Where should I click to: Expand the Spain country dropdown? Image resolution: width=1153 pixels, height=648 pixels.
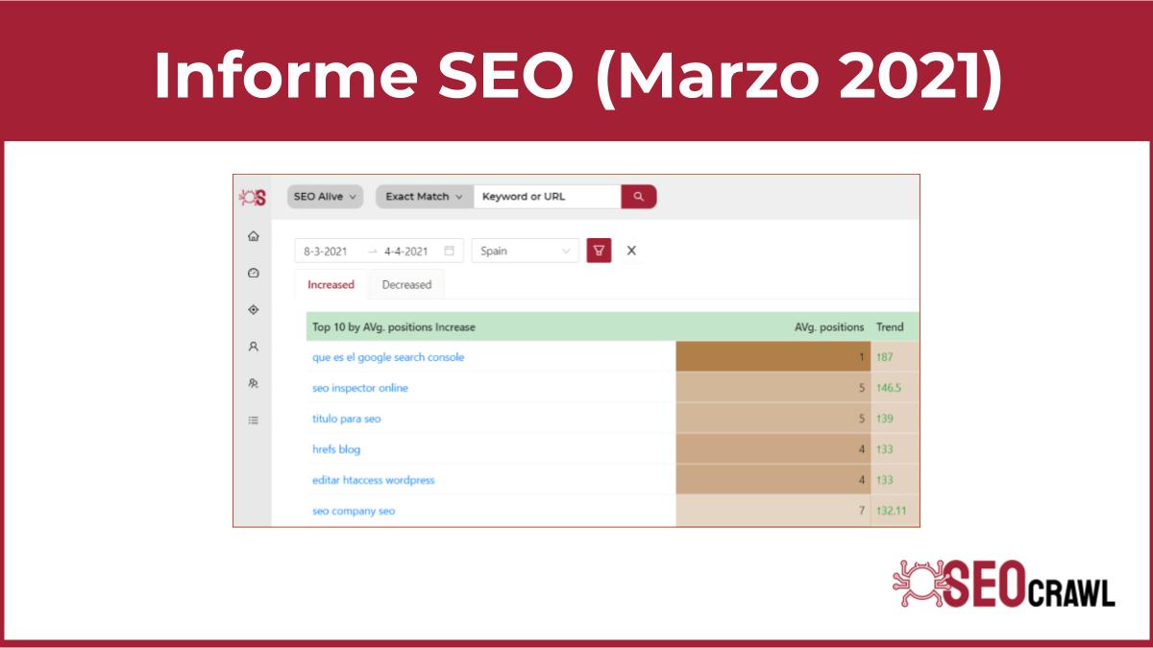(x=525, y=251)
